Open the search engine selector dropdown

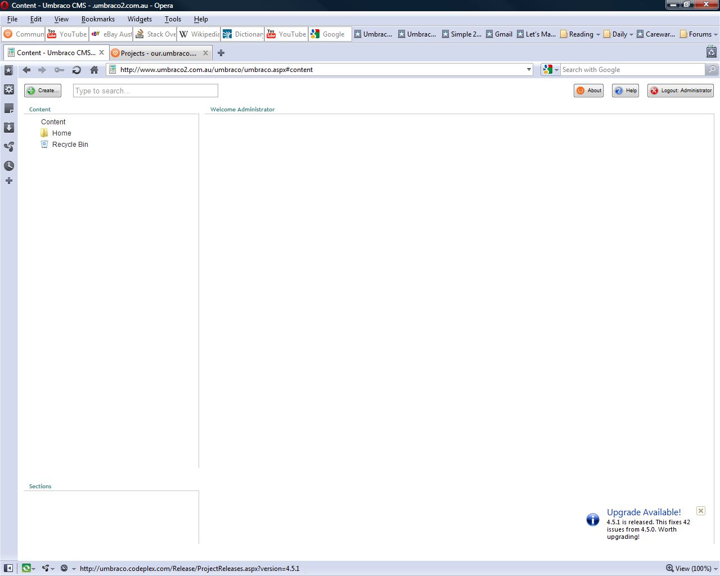point(551,70)
